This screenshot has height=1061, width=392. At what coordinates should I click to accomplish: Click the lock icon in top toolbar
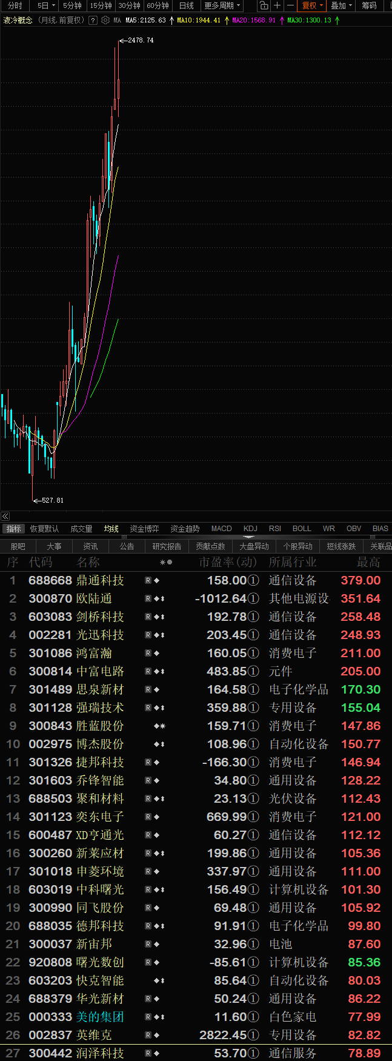(x=264, y=5)
